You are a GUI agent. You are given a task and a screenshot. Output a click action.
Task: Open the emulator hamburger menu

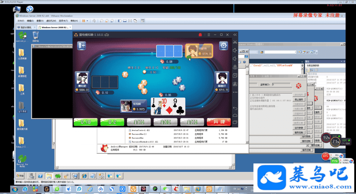208,35
